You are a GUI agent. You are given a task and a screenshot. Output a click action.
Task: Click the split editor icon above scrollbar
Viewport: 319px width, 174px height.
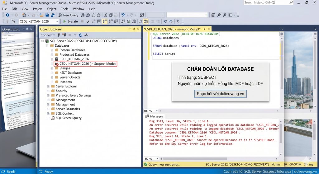click(282, 34)
